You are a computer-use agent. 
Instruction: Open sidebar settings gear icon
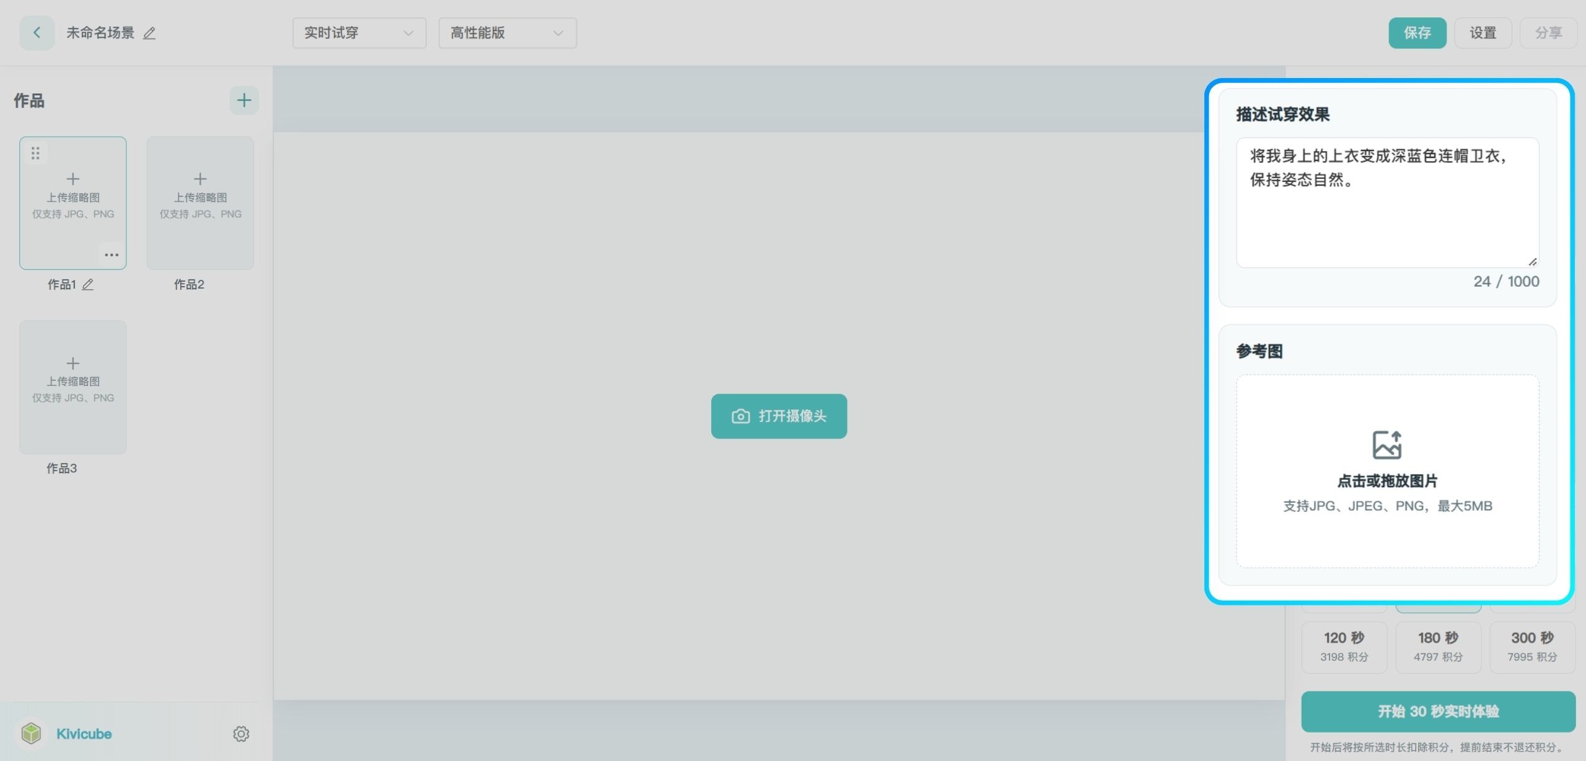(x=241, y=734)
